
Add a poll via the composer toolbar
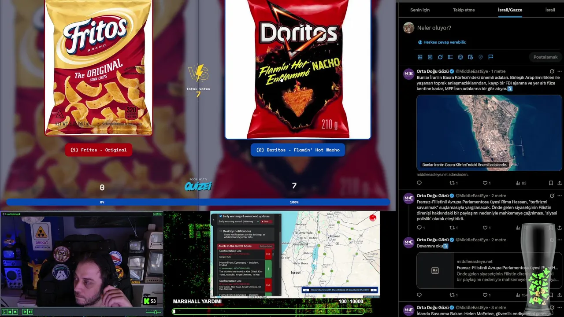pyautogui.click(x=450, y=57)
